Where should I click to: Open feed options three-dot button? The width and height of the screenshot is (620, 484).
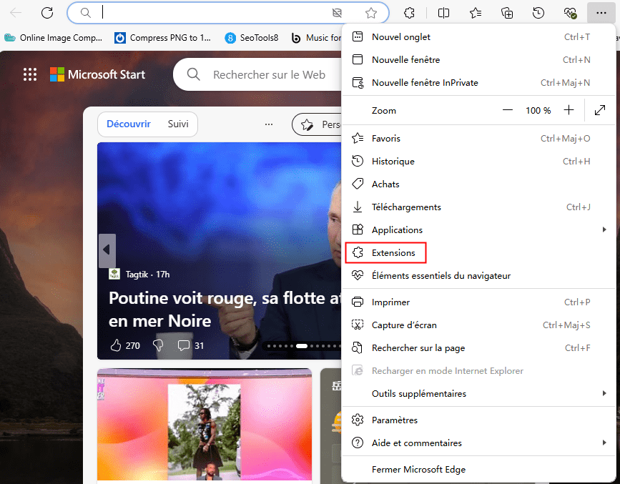click(269, 124)
